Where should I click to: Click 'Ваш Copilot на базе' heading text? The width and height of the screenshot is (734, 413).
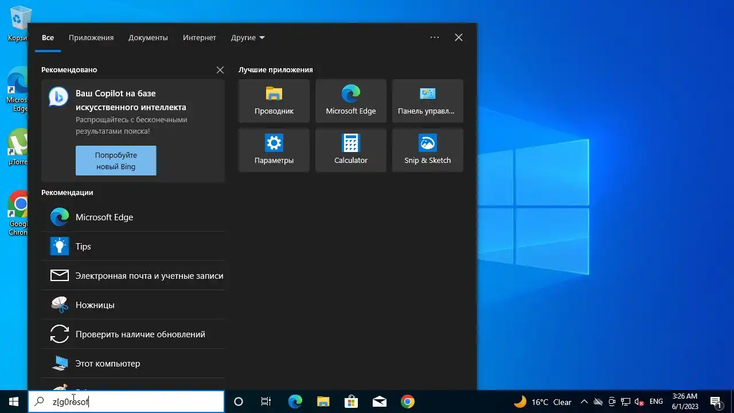[x=116, y=93]
